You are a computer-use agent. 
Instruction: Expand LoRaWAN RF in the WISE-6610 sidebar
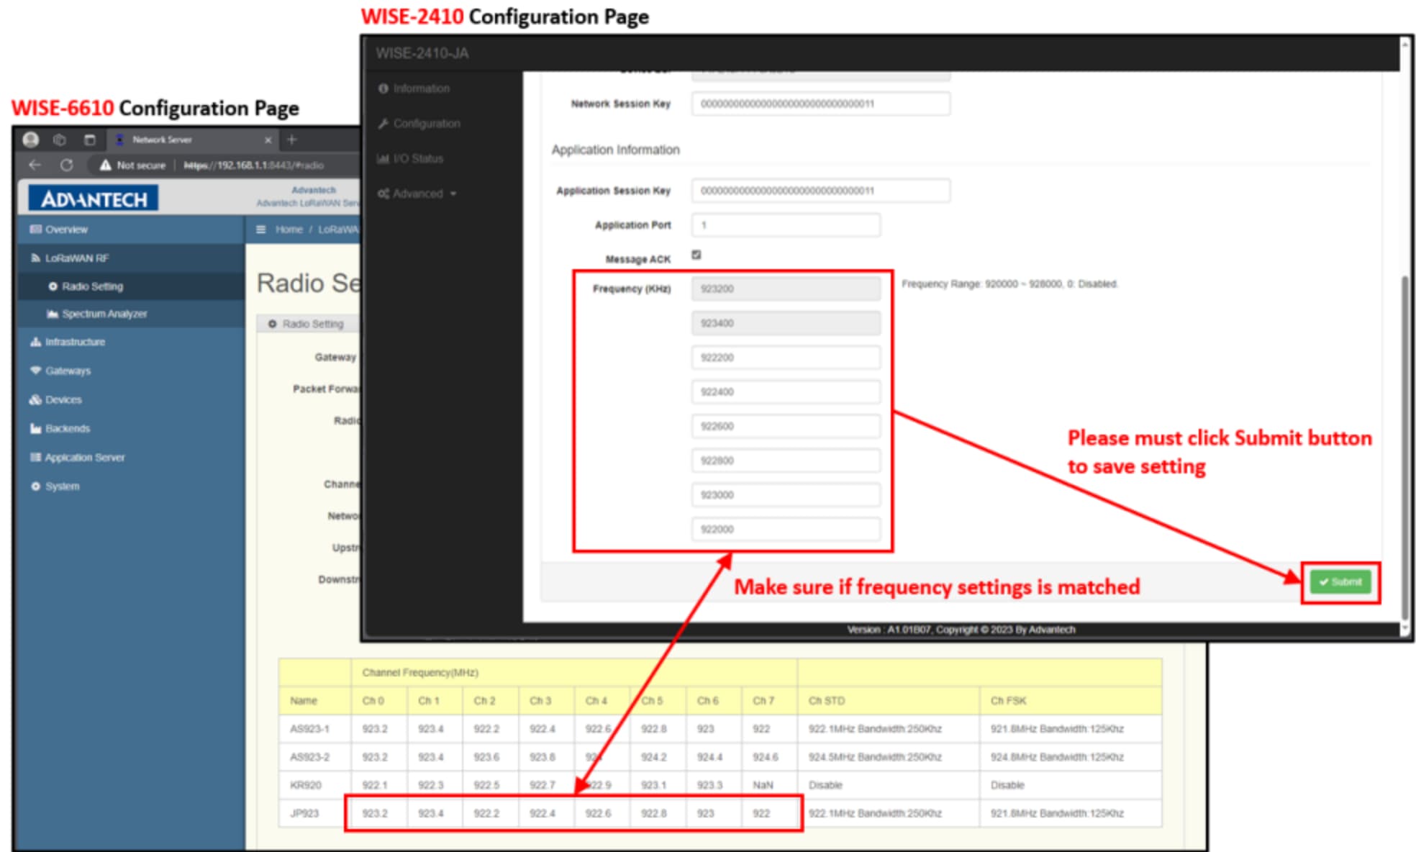77,258
